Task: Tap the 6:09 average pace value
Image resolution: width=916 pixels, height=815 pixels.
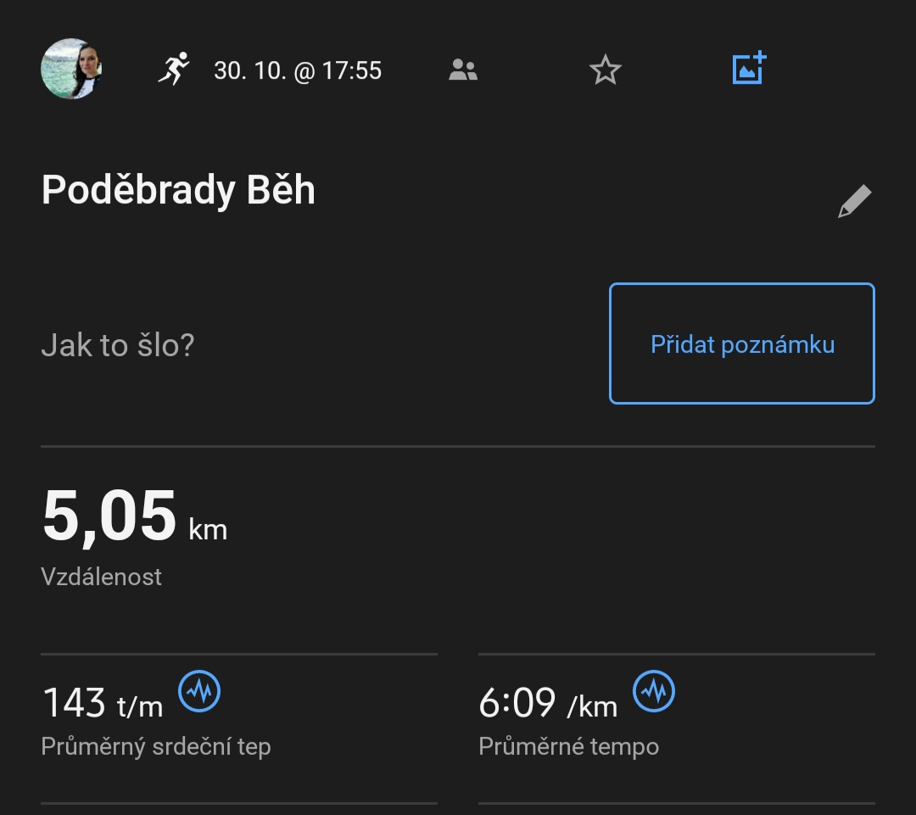Action: pos(517,703)
